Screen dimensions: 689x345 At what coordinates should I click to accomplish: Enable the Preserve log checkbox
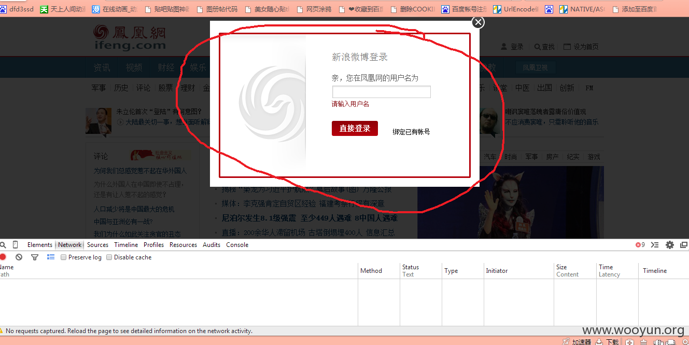(64, 257)
